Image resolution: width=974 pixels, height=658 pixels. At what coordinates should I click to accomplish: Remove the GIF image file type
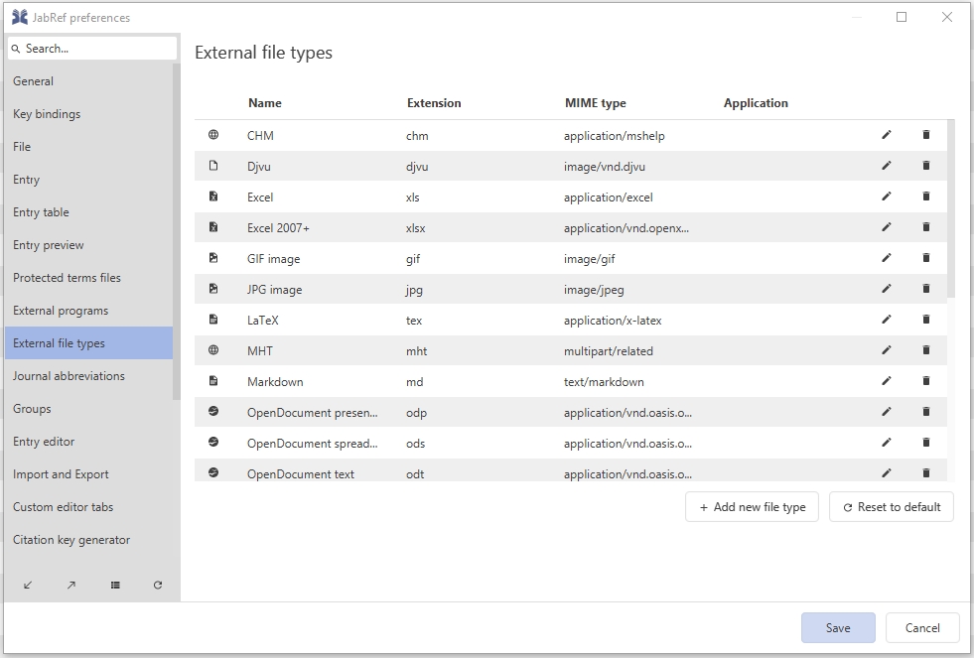(926, 258)
